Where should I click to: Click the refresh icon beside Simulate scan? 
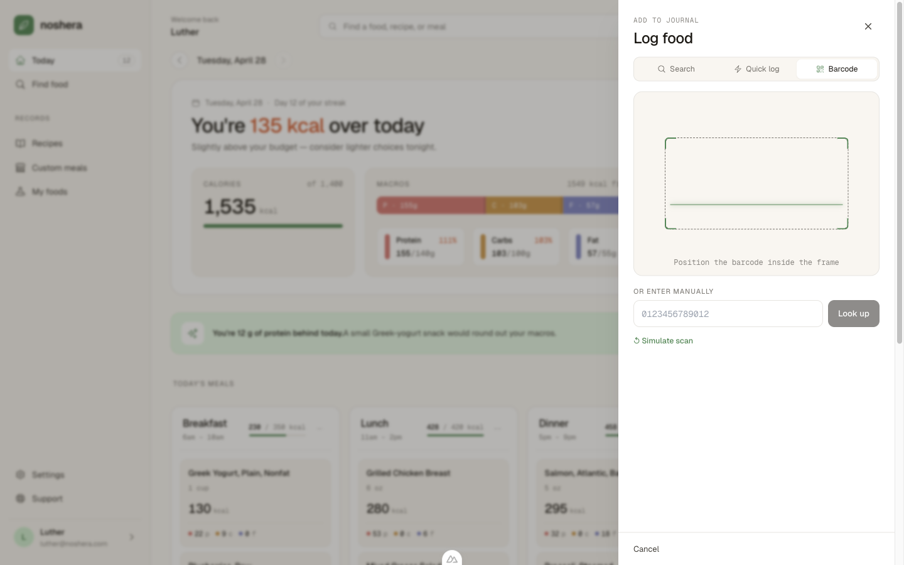(x=637, y=341)
